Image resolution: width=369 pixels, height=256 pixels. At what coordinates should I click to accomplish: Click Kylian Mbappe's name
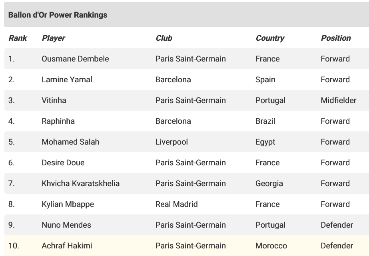pos(68,204)
